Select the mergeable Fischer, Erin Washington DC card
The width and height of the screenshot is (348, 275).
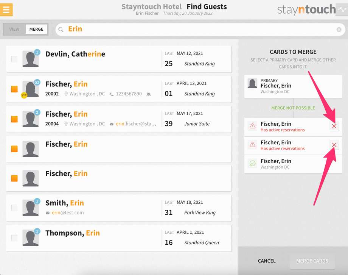click(293, 164)
